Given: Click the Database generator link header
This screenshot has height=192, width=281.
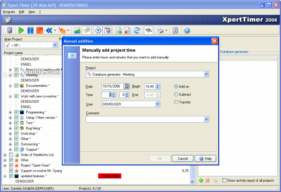Looking at the screenshot, I should click(x=234, y=52).
